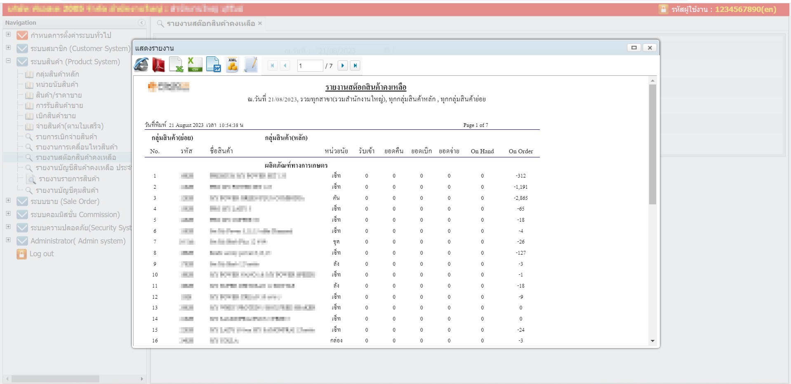Close the stock report tab
This screenshot has height=384, width=791.
click(260, 23)
